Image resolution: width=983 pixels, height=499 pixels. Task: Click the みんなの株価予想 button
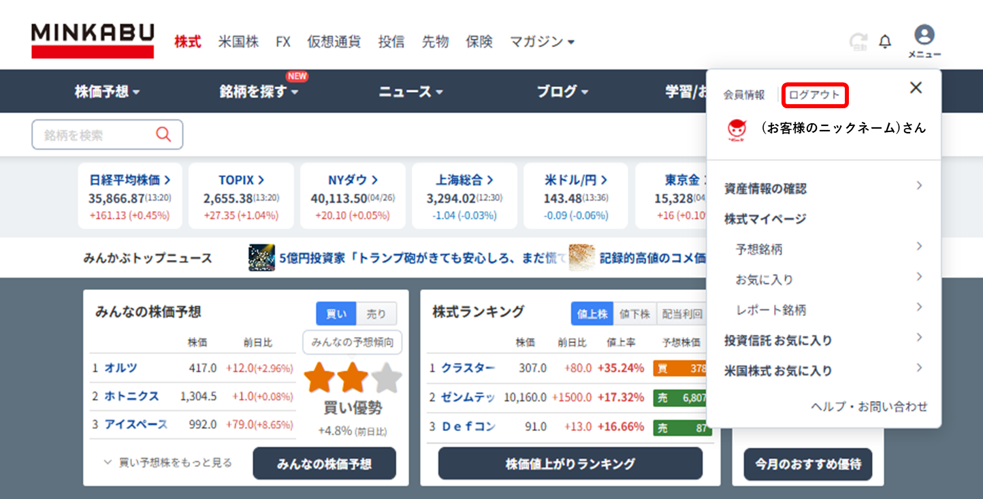pos(324,464)
